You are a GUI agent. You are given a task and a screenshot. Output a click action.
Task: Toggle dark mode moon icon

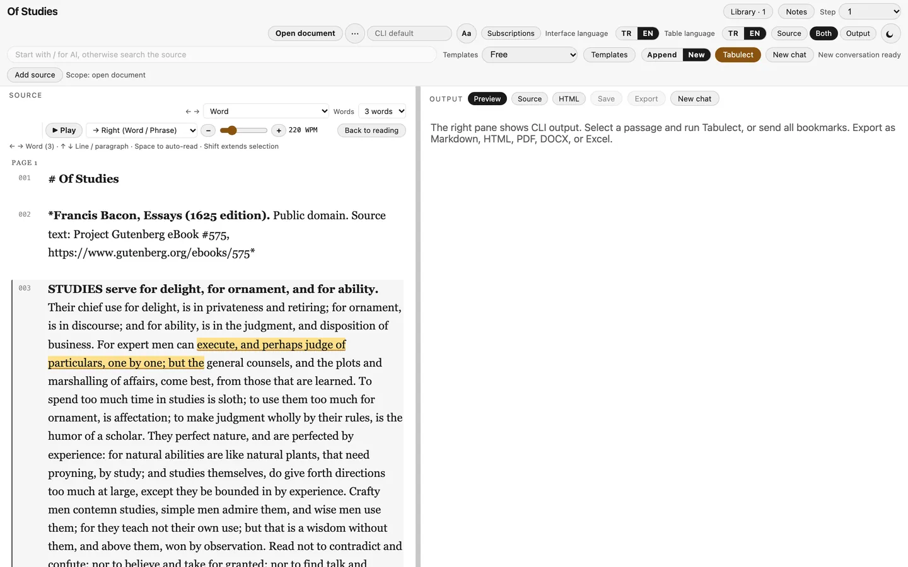click(x=890, y=34)
